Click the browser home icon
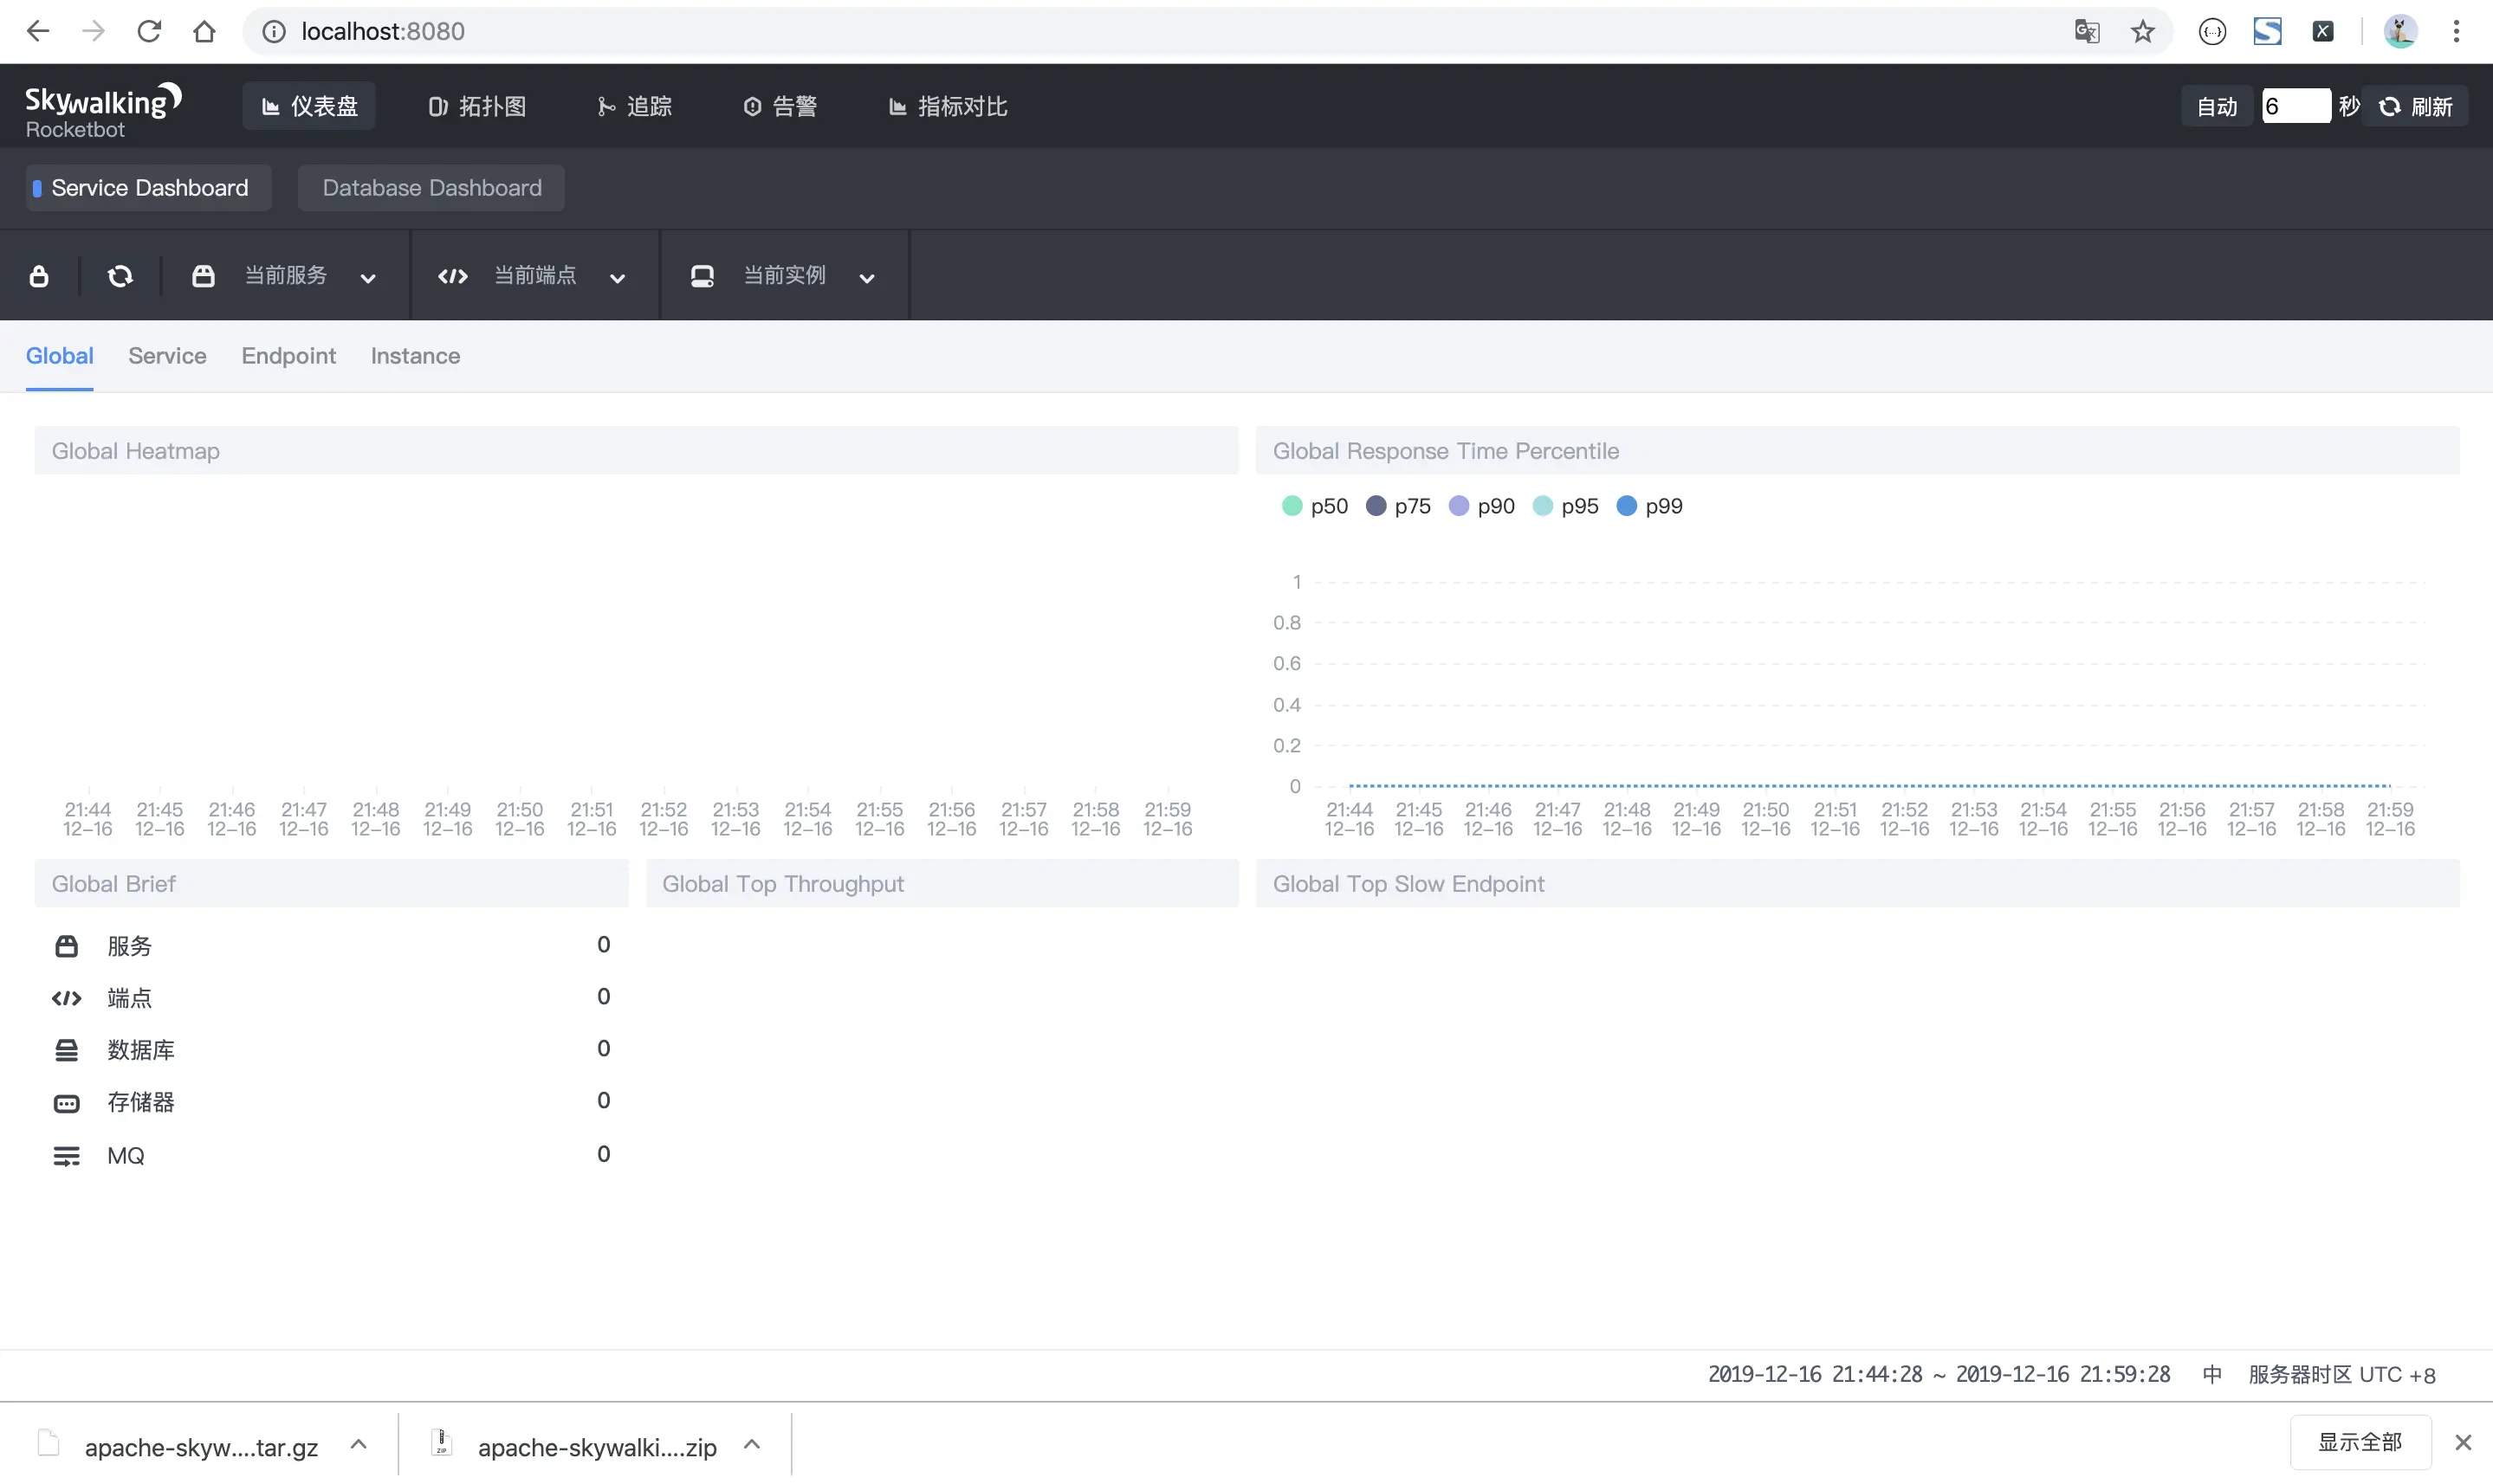 coord(204,31)
